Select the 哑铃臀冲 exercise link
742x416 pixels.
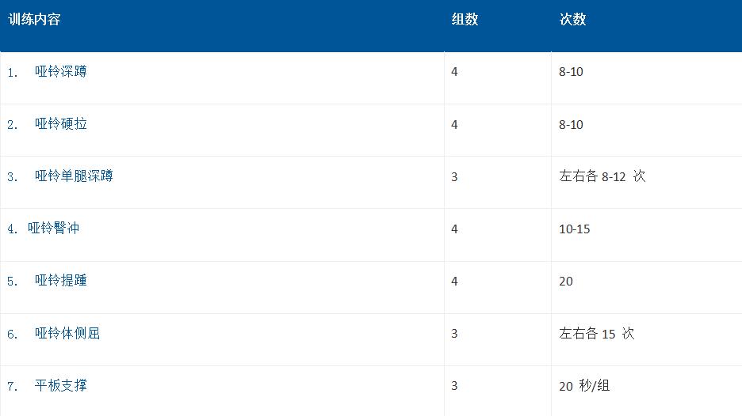54,229
